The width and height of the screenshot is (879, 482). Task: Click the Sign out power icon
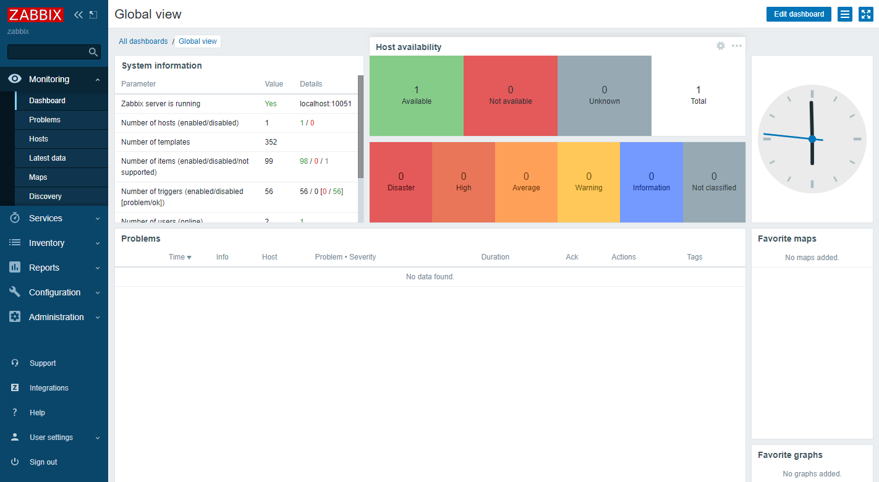click(14, 462)
